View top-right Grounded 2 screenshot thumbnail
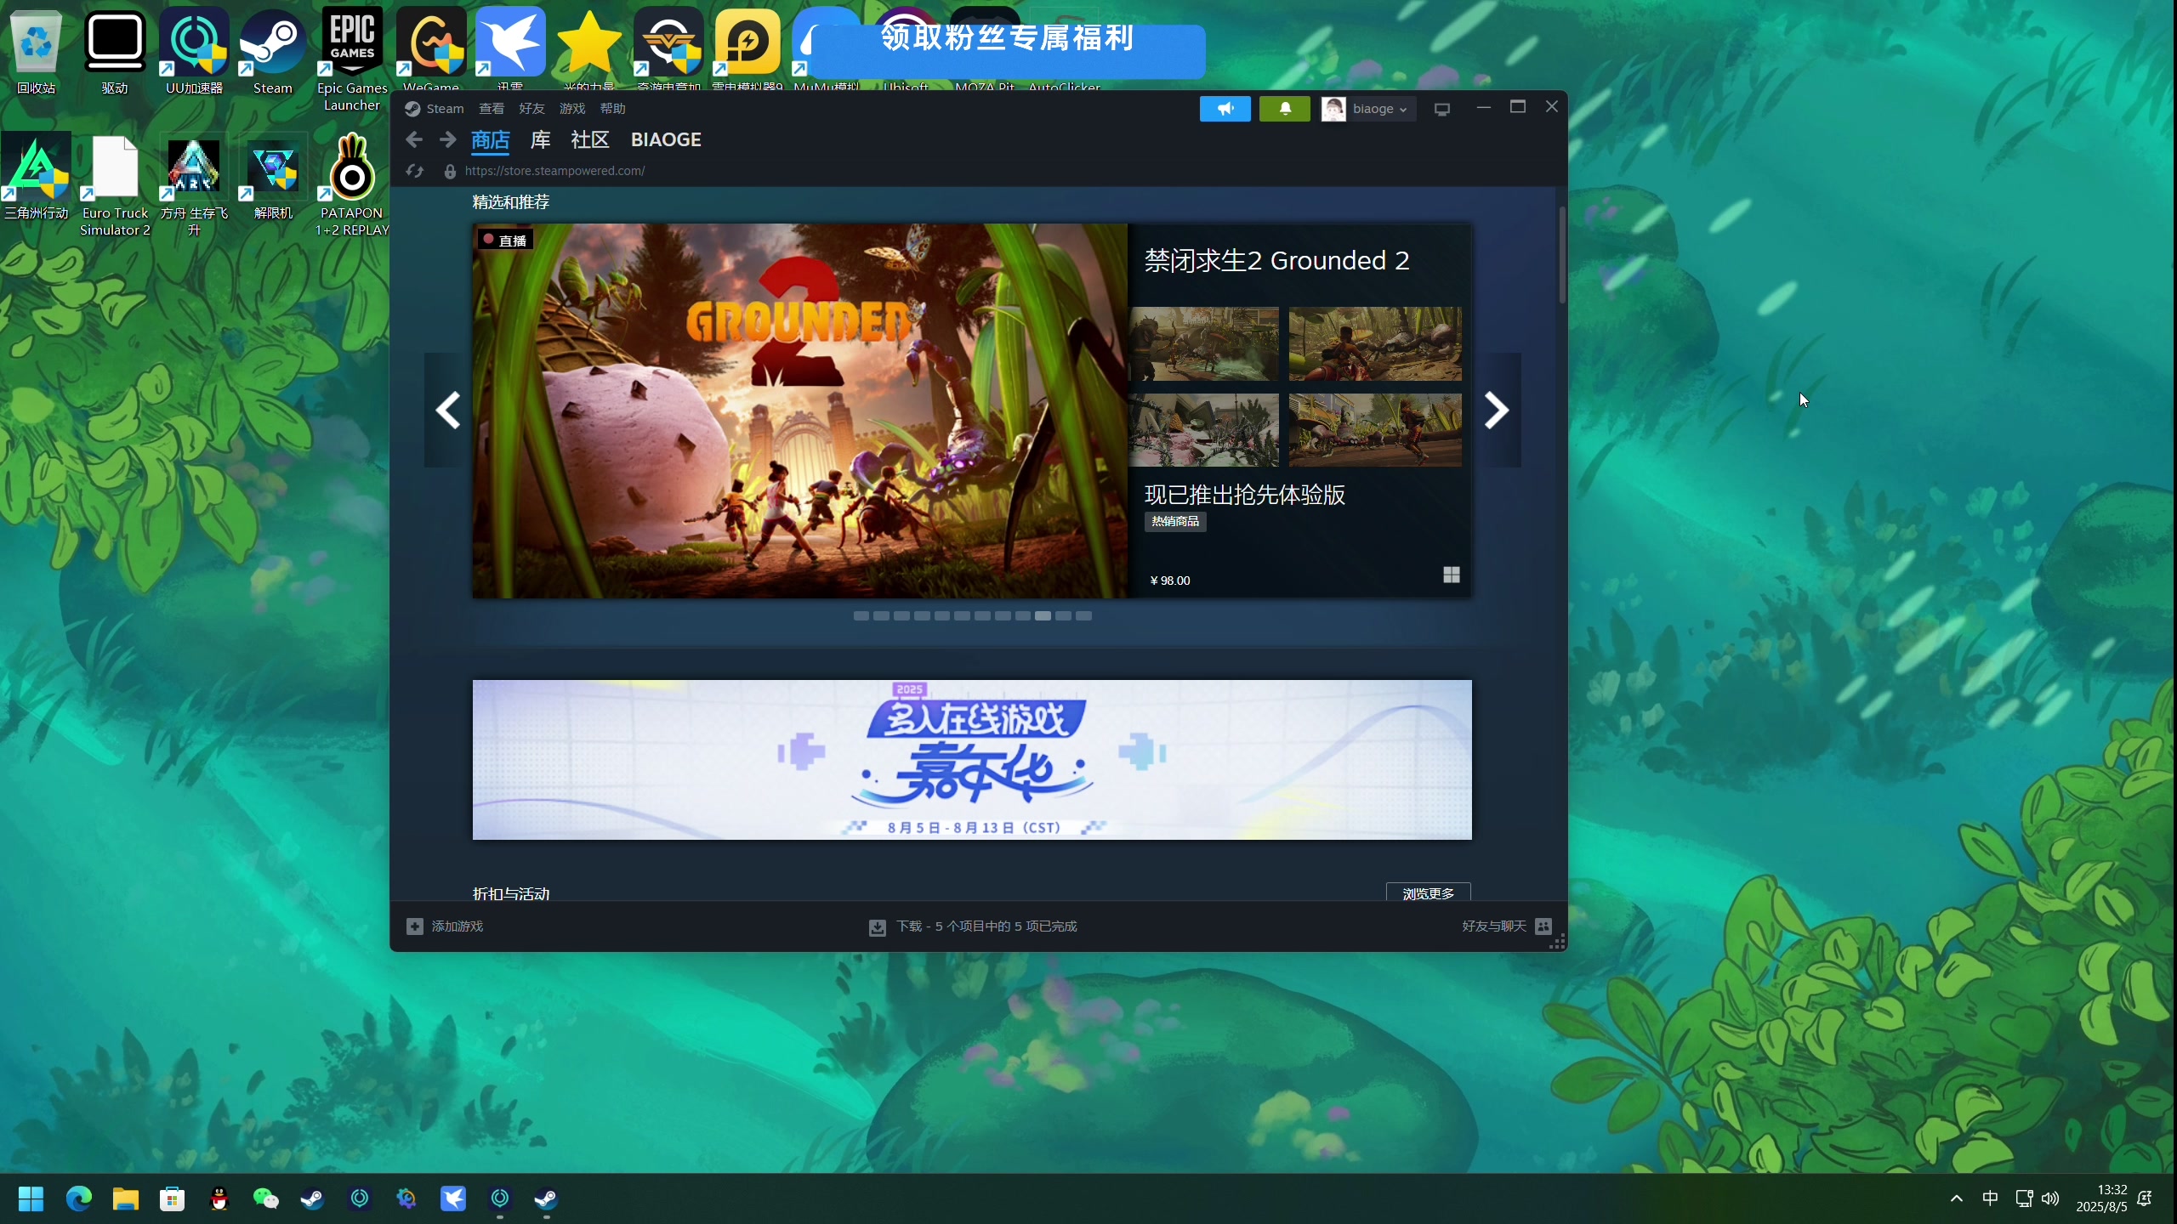The image size is (2177, 1224). pyautogui.click(x=1375, y=343)
